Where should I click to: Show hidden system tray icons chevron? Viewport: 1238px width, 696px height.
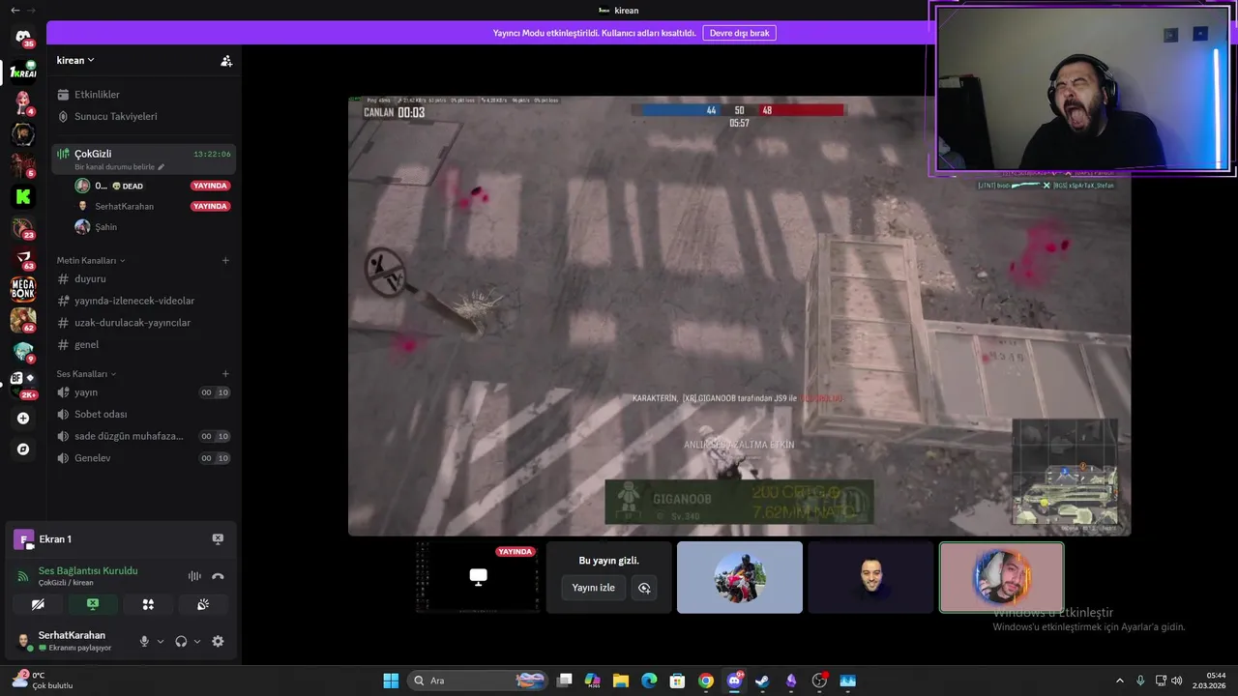coord(1120,681)
